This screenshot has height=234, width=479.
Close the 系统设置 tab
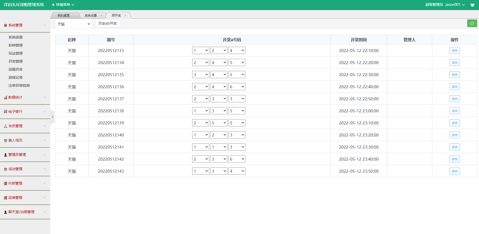(x=101, y=16)
